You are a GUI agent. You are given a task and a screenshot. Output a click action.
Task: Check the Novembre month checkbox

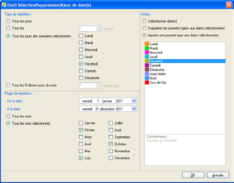[x=111, y=151]
